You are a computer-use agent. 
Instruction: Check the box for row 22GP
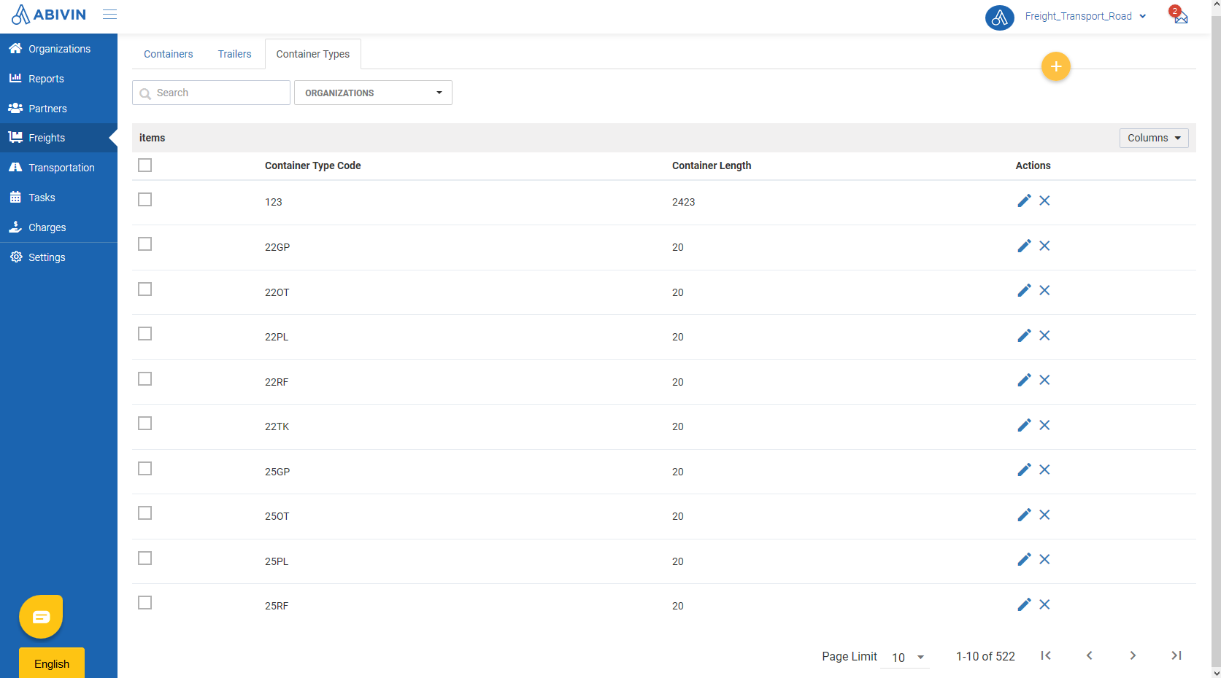tap(145, 244)
